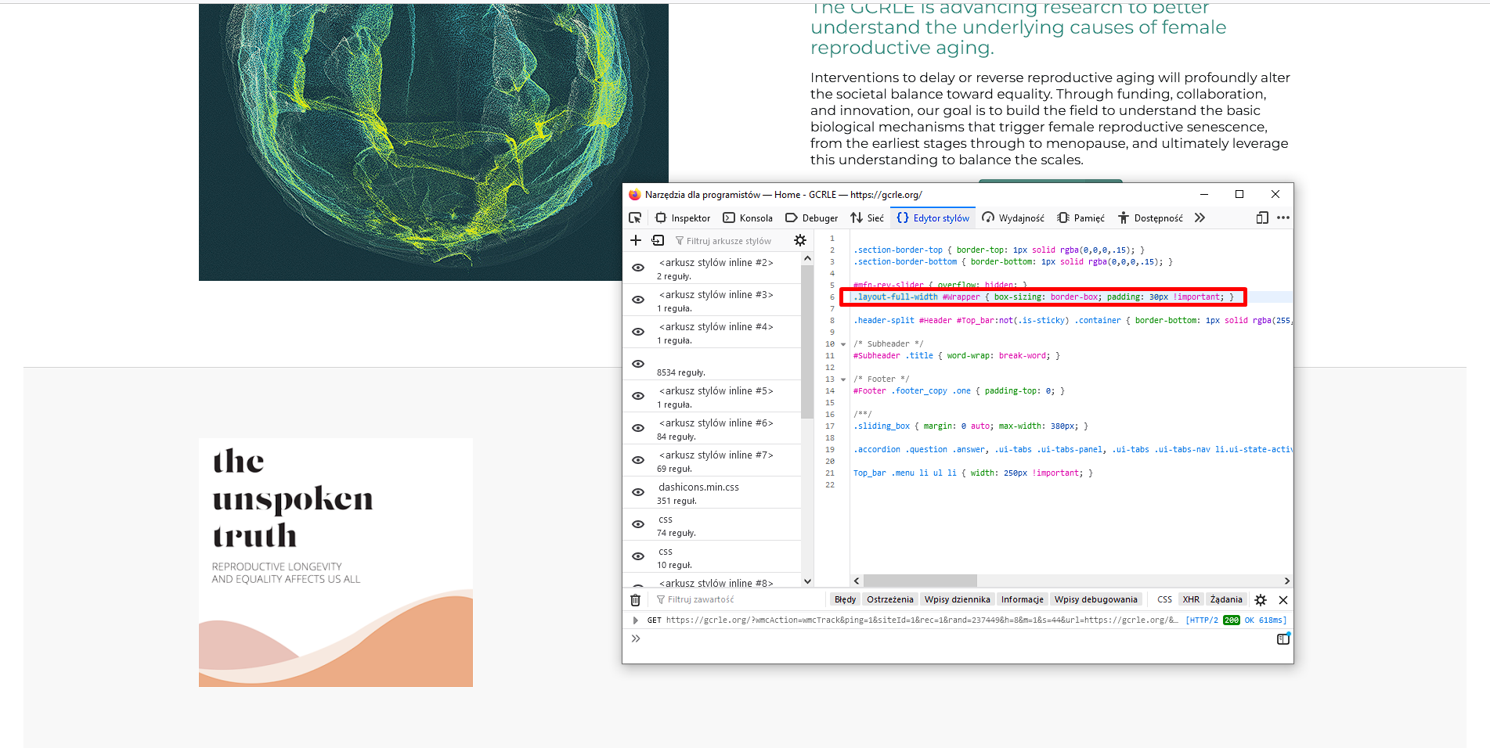The width and height of the screenshot is (1490, 748).
Task: Toggle the Ostrzeżenia warnings filter
Action: 889,599
